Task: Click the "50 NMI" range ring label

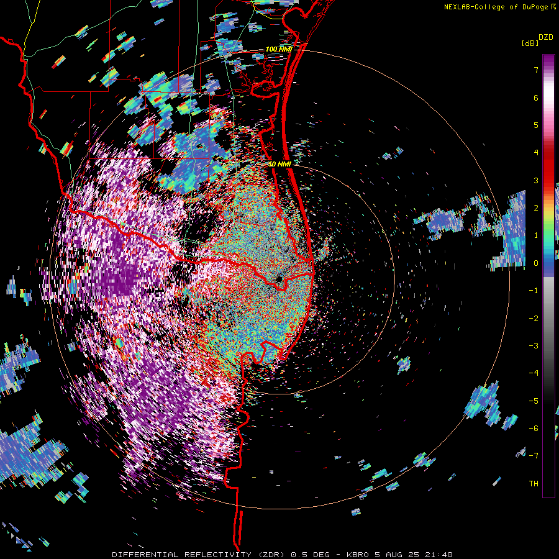Action: pos(280,164)
